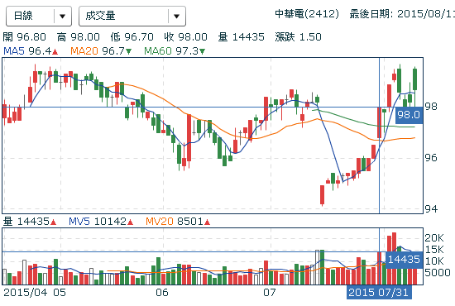455x306 pixels.
Task: Open the 日線 period dropdown arrow
Action: coord(62,16)
